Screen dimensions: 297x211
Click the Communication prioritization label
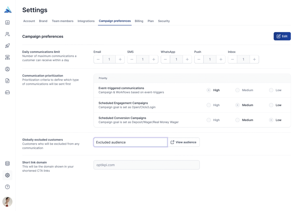(x=43, y=76)
